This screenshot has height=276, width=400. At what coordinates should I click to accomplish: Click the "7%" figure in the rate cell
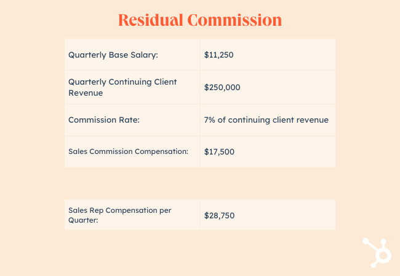(x=210, y=120)
